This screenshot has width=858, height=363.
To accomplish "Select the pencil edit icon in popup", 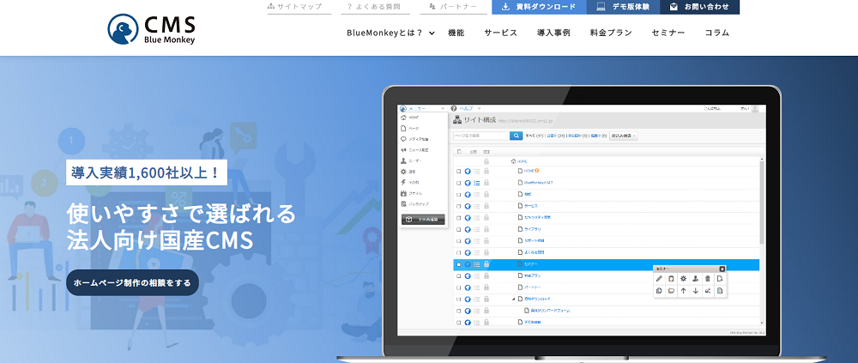I will [659, 279].
